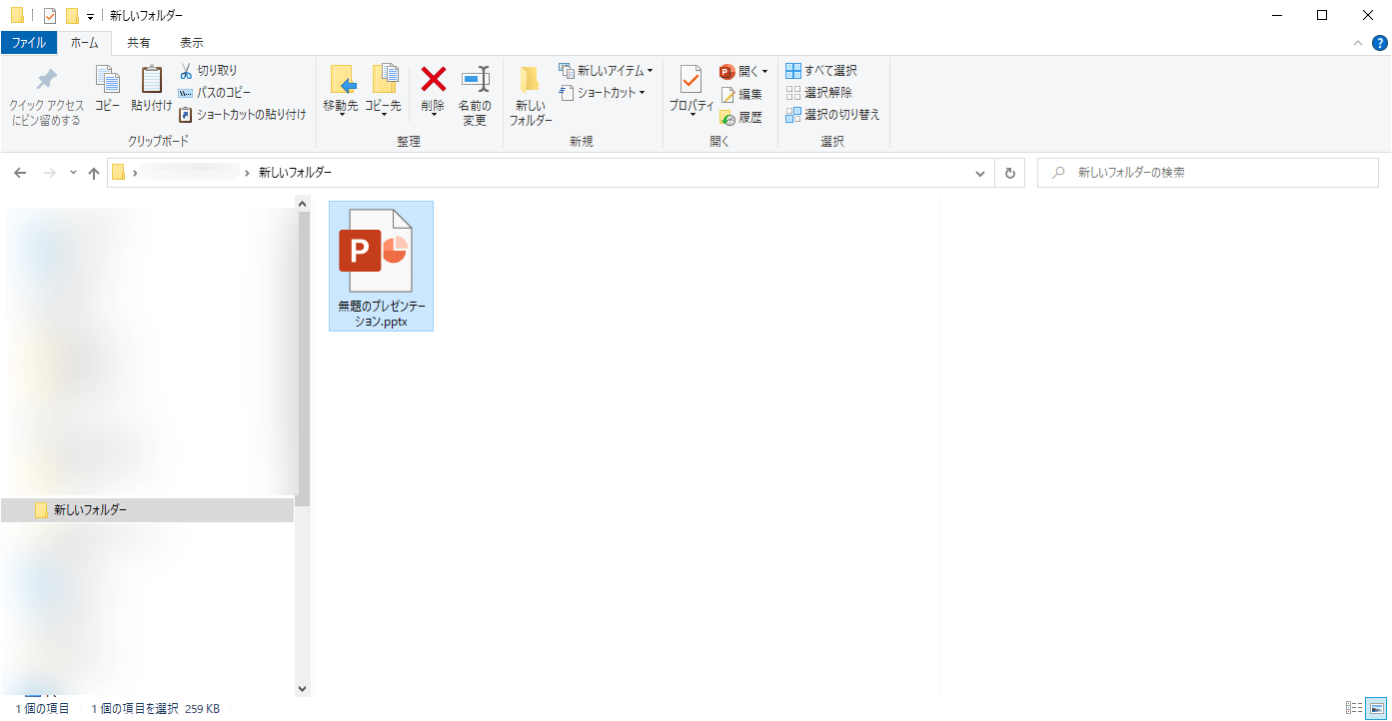This screenshot has width=1392, height=721.
Task: Copy the path via パスのコピー
Action: coord(215,93)
